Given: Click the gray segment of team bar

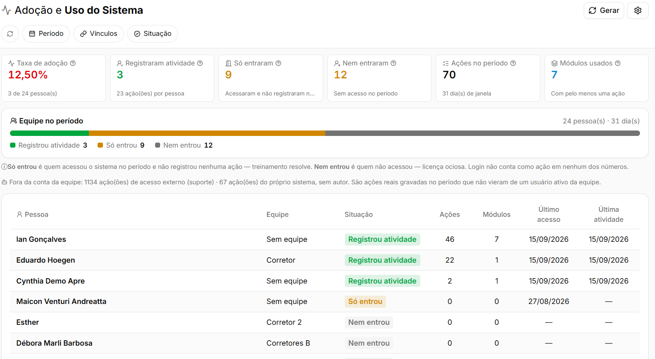Looking at the screenshot, I should [x=482, y=133].
